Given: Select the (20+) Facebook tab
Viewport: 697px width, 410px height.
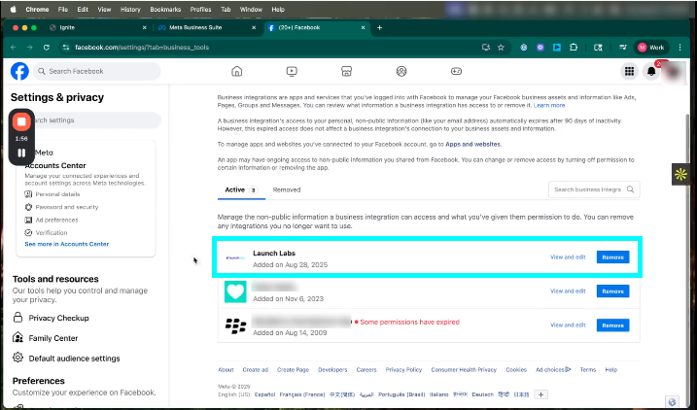Looking at the screenshot, I should pyautogui.click(x=317, y=27).
